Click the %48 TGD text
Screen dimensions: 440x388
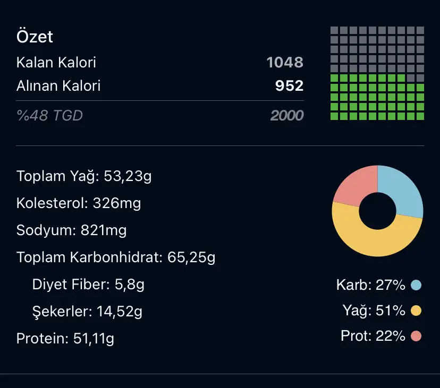[49, 115]
